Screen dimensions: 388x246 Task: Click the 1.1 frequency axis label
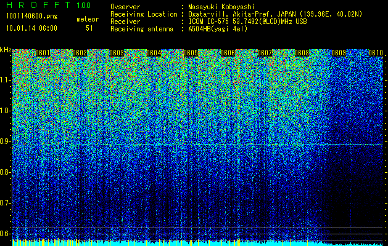click(x=5, y=80)
